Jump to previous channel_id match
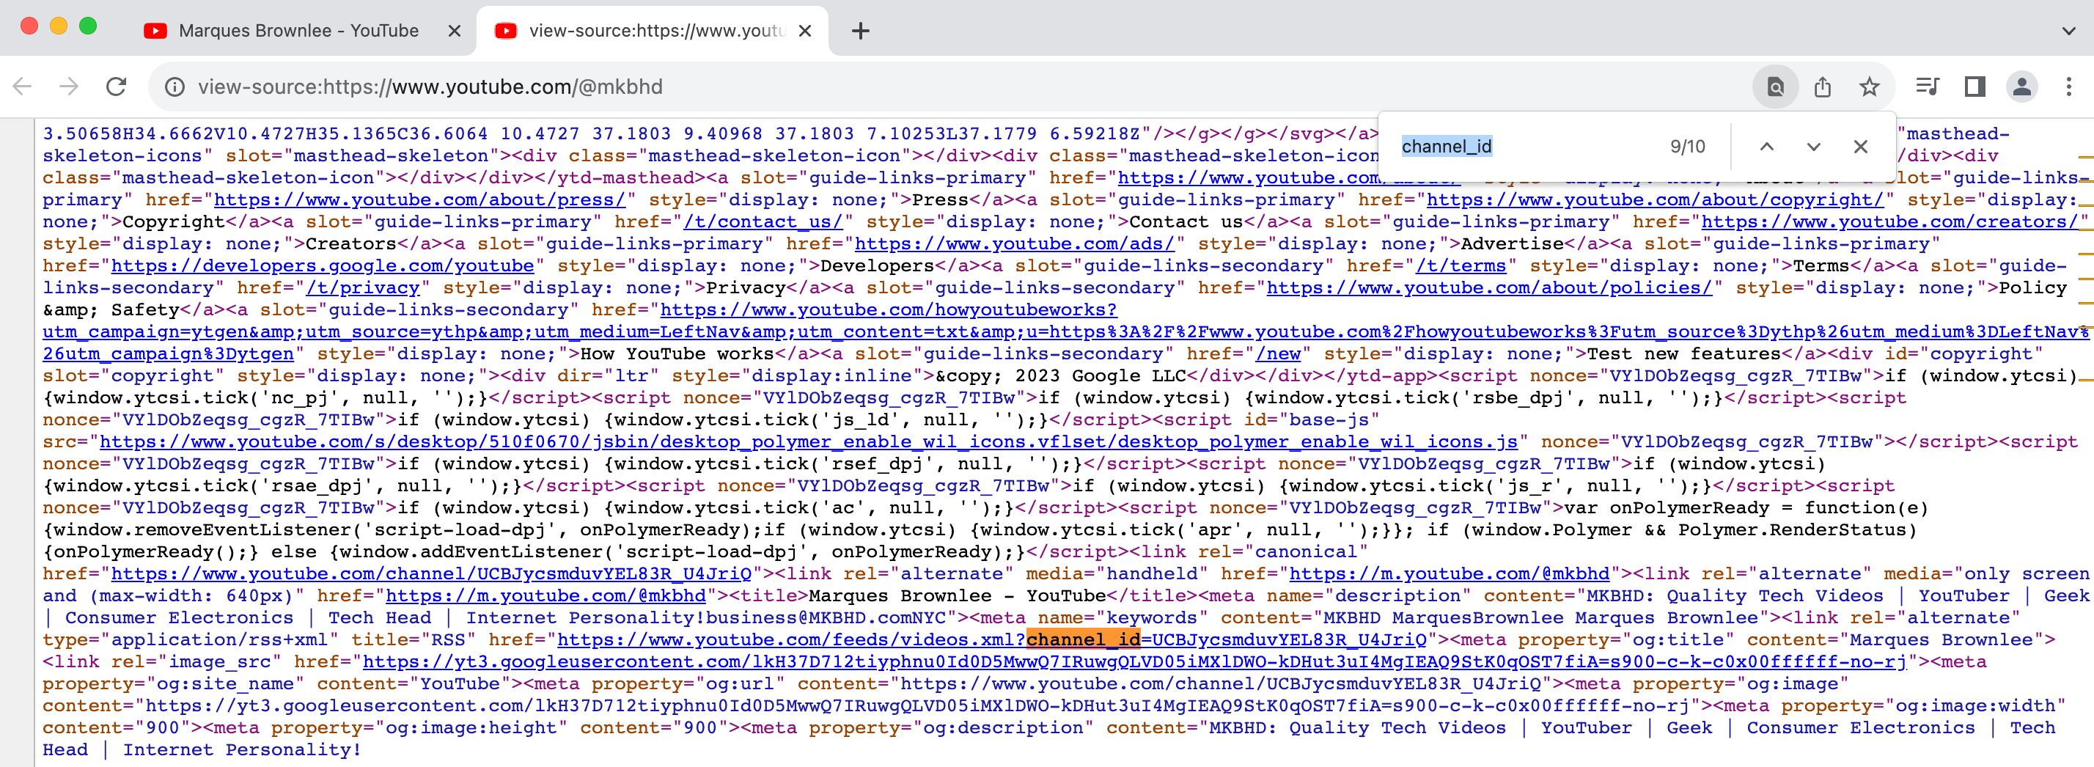 pos(1766,147)
